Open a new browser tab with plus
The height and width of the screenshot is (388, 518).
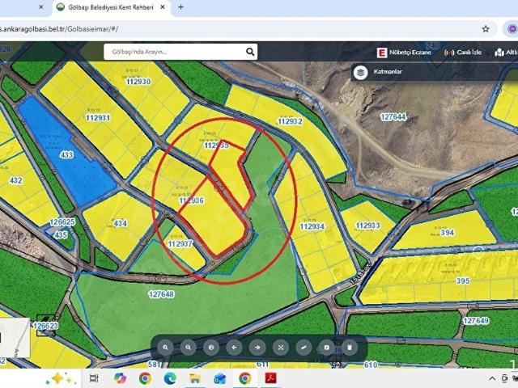180,7
